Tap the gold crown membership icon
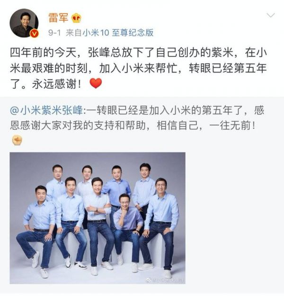This screenshot has height=300, width=284. [x=76, y=18]
